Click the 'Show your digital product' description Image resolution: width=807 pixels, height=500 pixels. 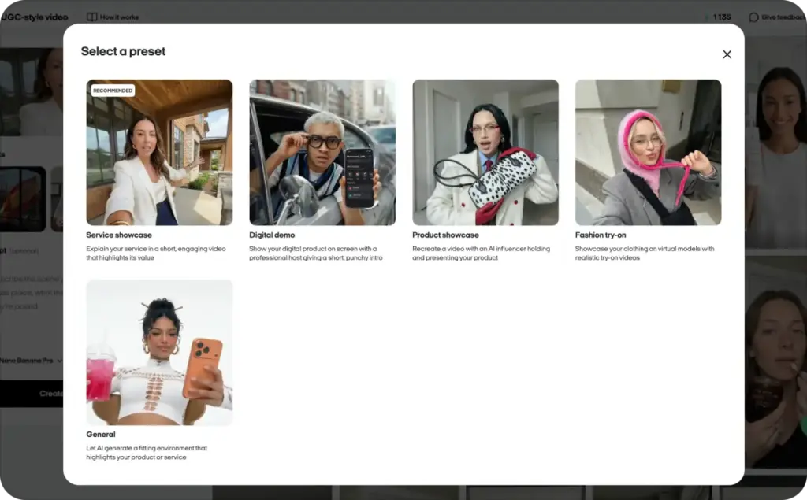pyautogui.click(x=316, y=253)
